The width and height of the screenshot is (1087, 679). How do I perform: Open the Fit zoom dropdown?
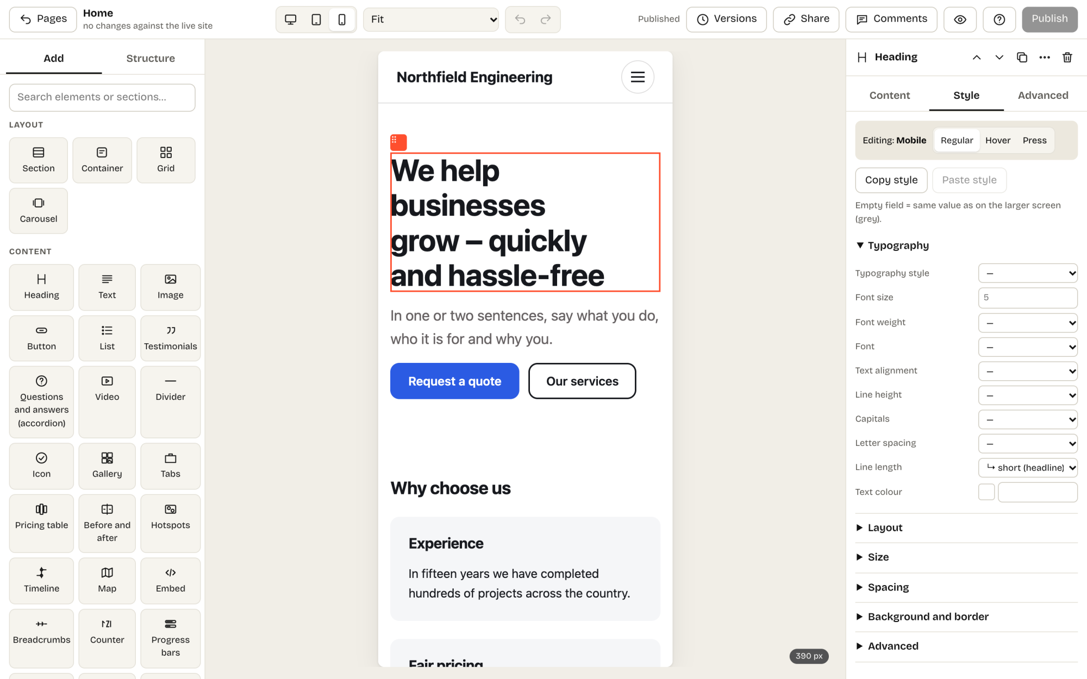[x=431, y=20]
